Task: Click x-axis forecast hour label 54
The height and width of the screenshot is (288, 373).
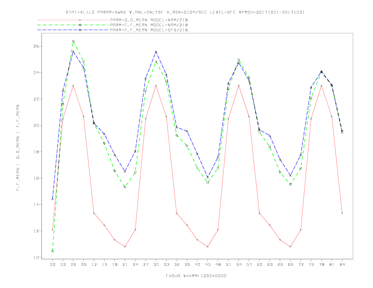Action: (239, 264)
